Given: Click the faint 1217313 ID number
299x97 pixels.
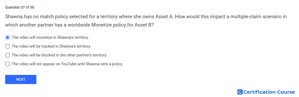Looking at the screenshot, I should pyautogui.click(x=43, y=8).
